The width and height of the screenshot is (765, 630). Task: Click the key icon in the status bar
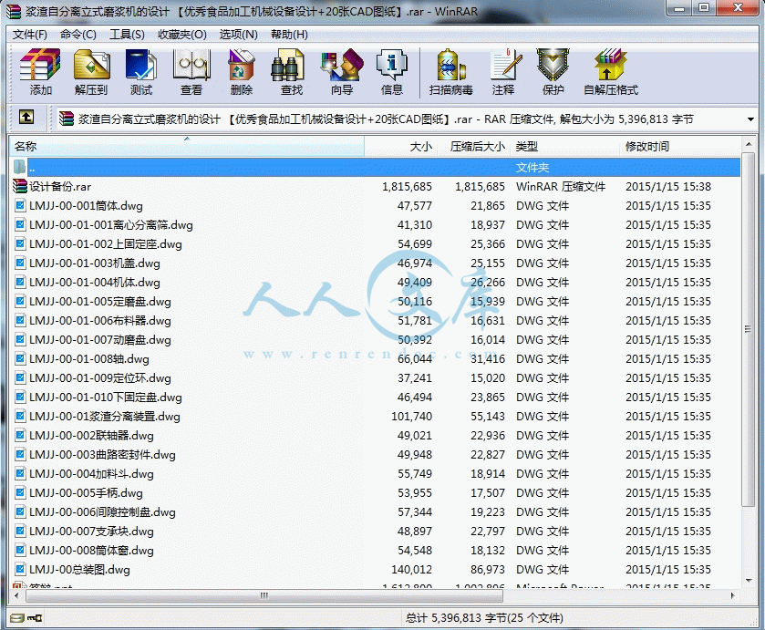click(35, 618)
